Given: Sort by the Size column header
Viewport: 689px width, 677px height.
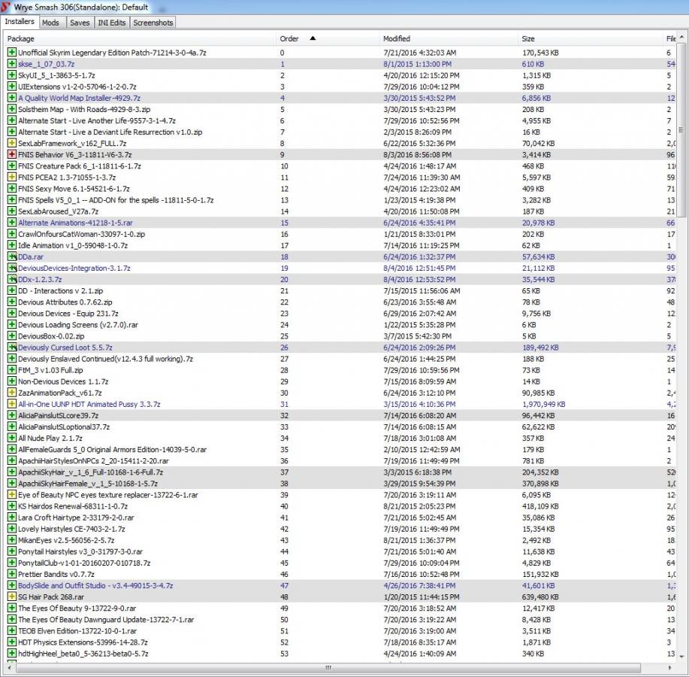Looking at the screenshot, I should tap(591, 38).
